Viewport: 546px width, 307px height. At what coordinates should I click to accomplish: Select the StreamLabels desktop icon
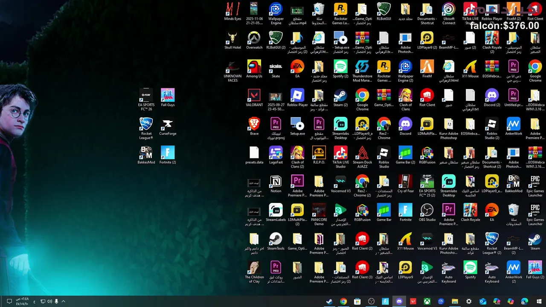coord(276,212)
